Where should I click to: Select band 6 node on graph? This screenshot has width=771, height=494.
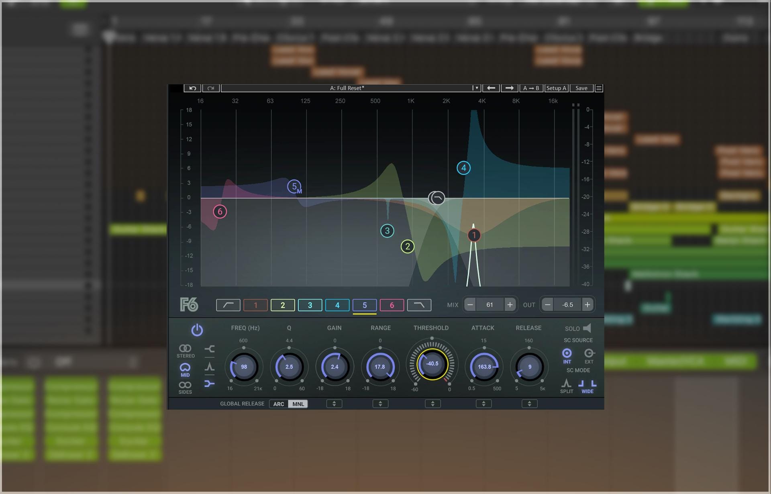220,212
